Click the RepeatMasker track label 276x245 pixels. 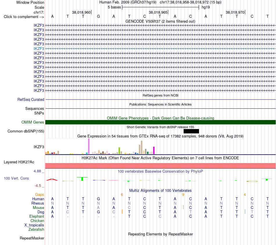[32, 238]
